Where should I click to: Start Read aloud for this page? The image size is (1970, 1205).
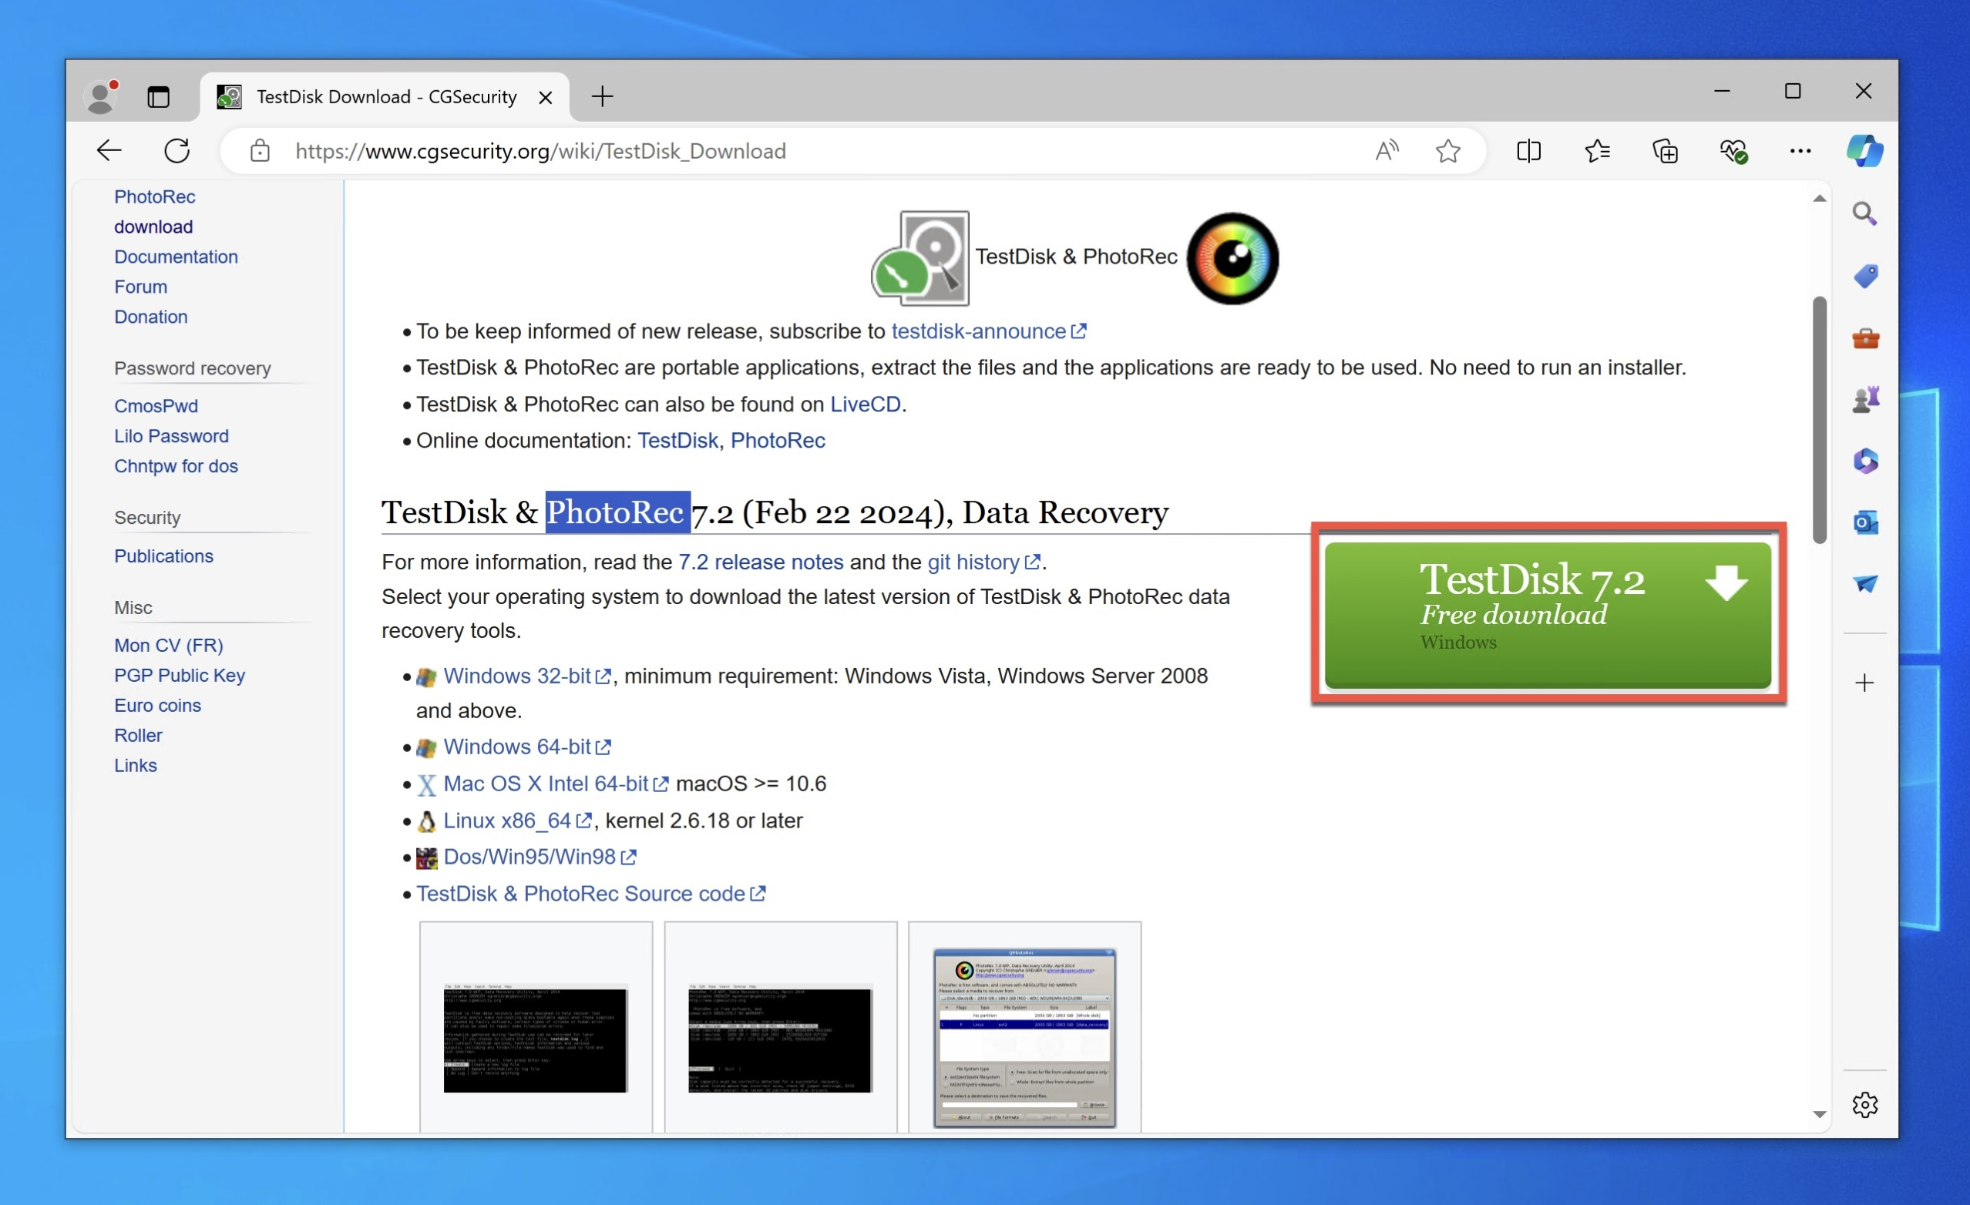(x=1387, y=150)
